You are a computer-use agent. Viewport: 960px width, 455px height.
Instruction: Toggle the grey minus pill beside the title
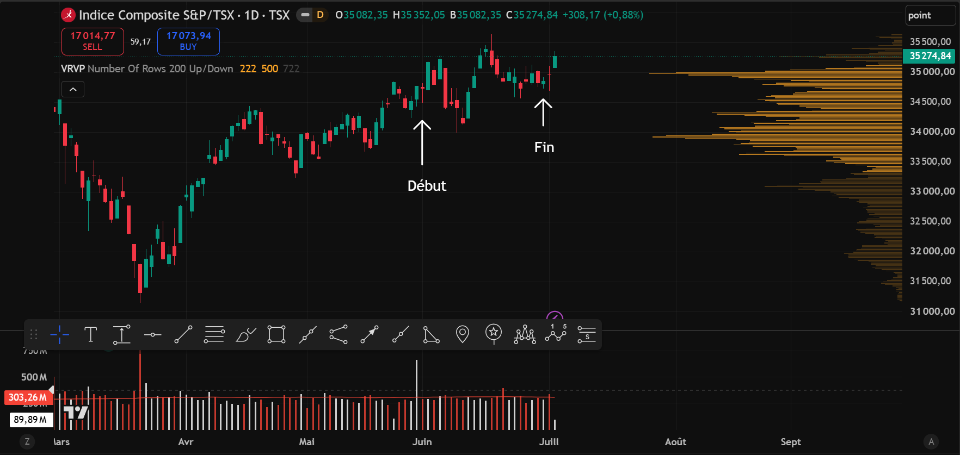[305, 15]
